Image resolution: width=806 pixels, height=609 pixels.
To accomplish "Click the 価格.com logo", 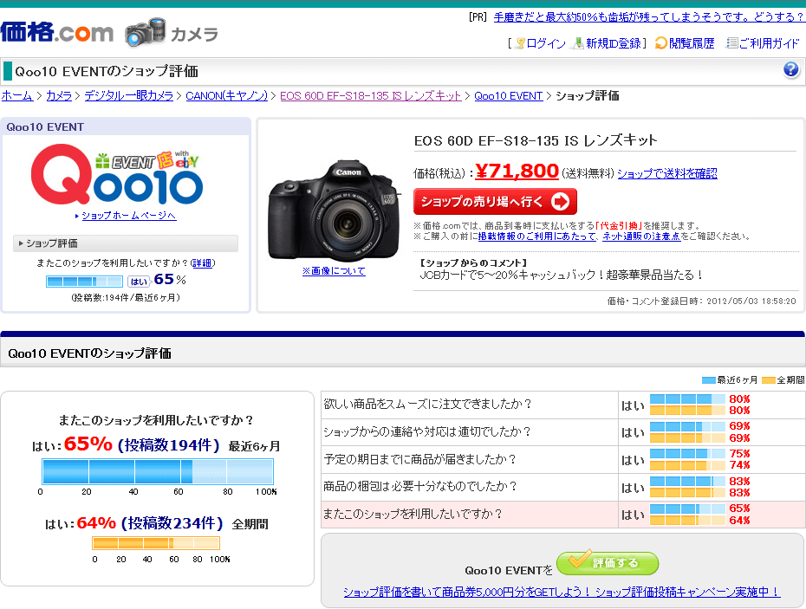I will coord(56,32).
